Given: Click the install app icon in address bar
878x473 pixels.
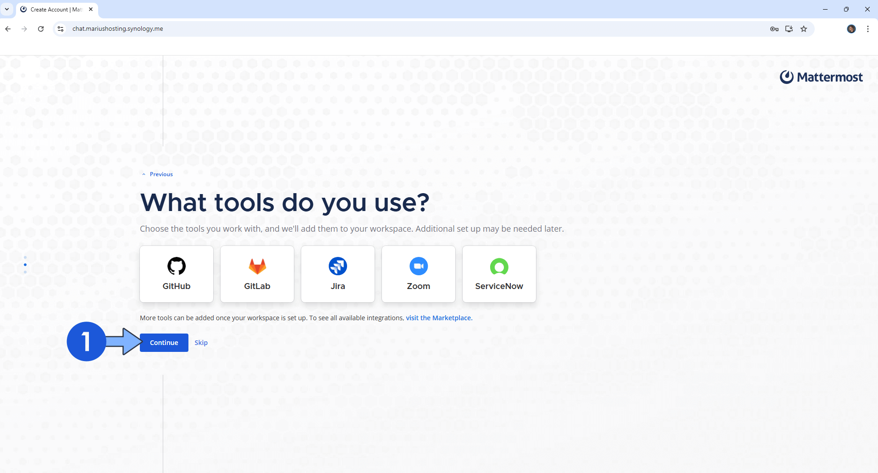Looking at the screenshot, I should pyautogui.click(x=789, y=29).
